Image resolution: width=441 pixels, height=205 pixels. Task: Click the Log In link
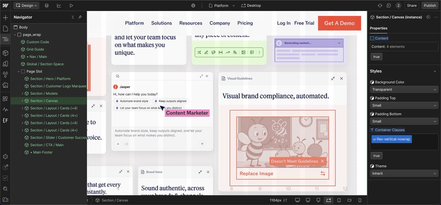coord(284,23)
